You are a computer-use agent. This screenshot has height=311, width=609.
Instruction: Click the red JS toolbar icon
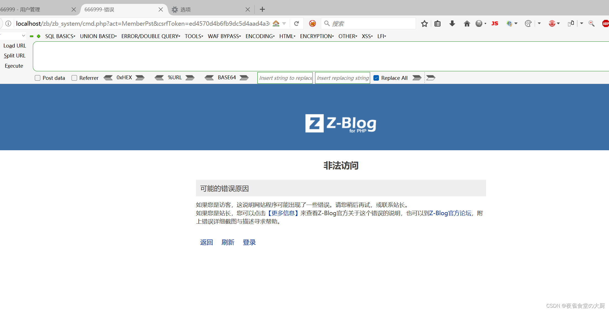495,24
